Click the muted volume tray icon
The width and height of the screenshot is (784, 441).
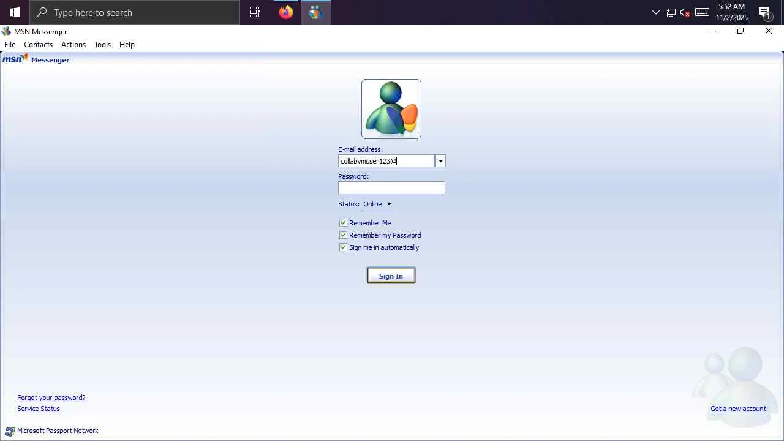pos(685,12)
